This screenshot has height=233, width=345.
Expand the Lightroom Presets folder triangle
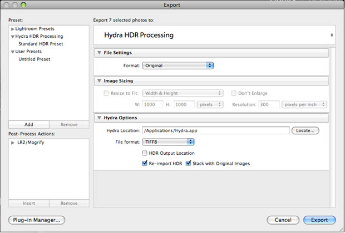pyautogui.click(x=13, y=29)
